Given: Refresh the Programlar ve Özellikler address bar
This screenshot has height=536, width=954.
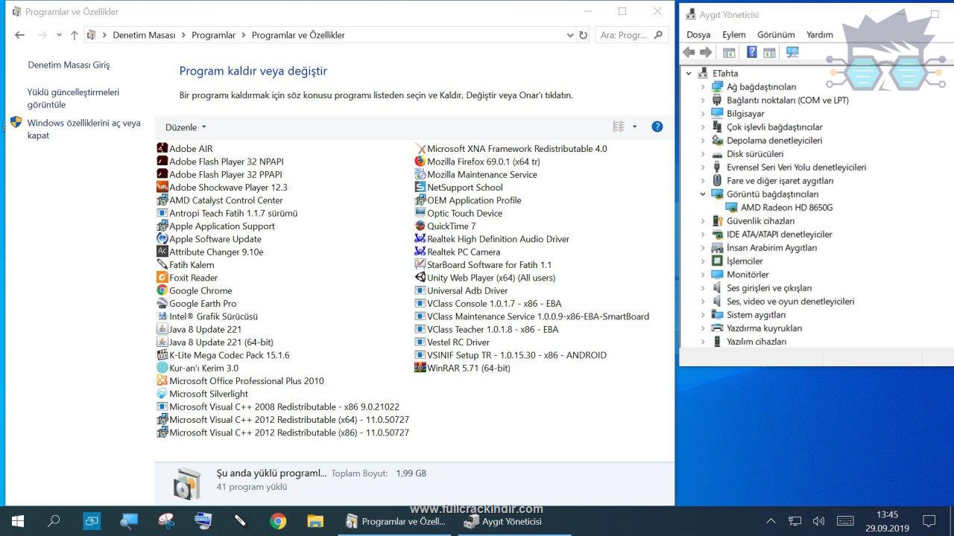Looking at the screenshot, I should click(583, 35).
